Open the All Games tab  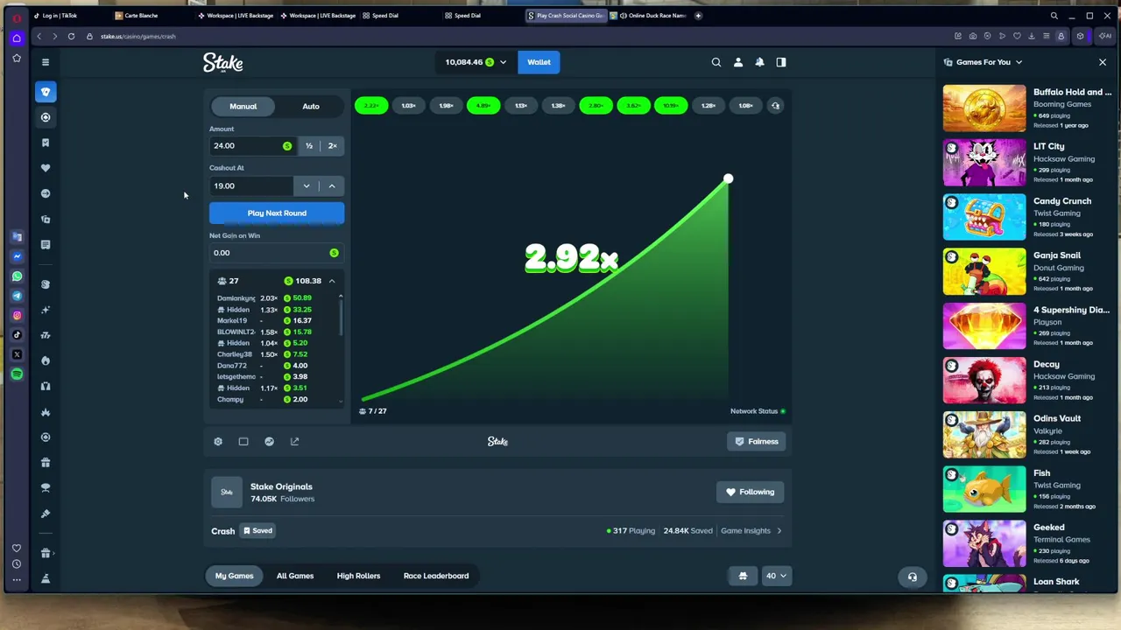pyautogui.click(x=295, y=576)
